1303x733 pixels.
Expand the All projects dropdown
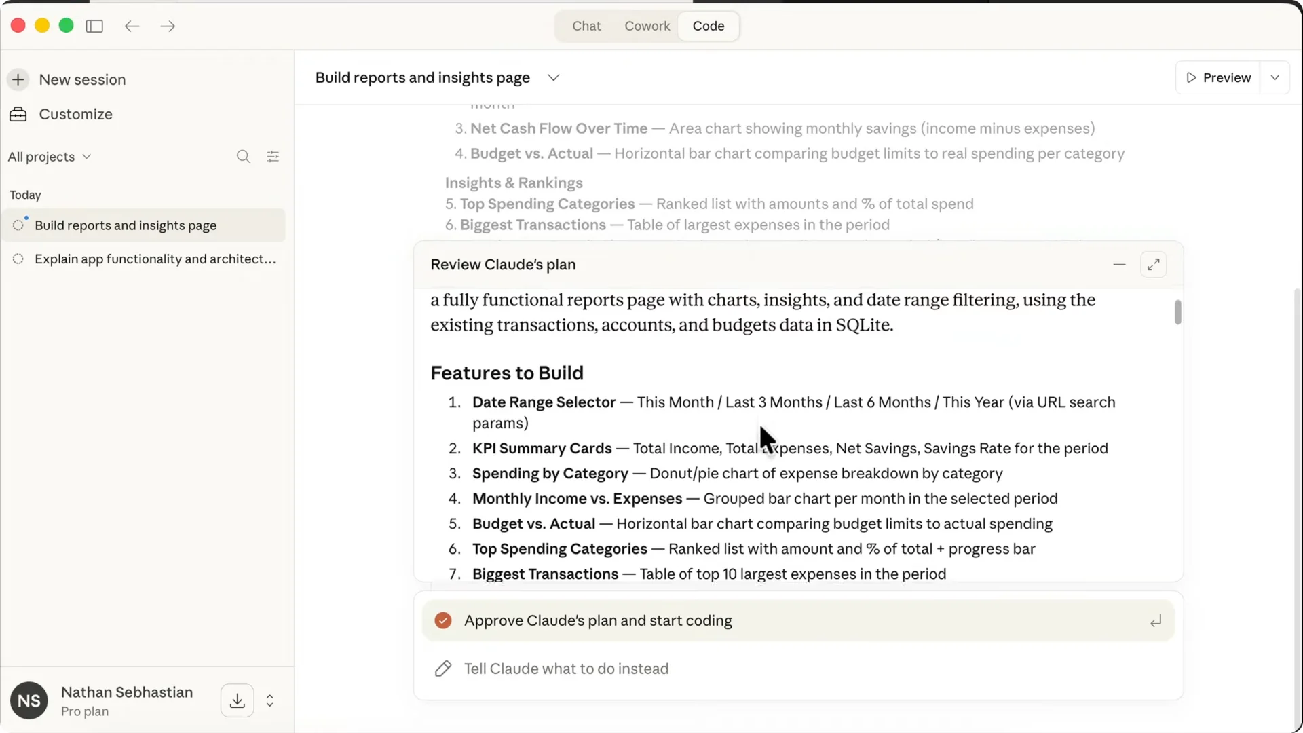click(x=49, y=157)
